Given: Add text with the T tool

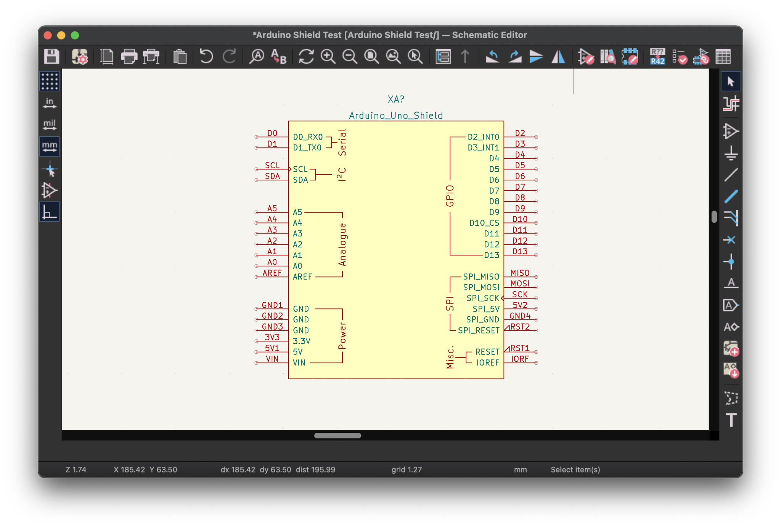Looking at the screenshot, I should 731,420.
